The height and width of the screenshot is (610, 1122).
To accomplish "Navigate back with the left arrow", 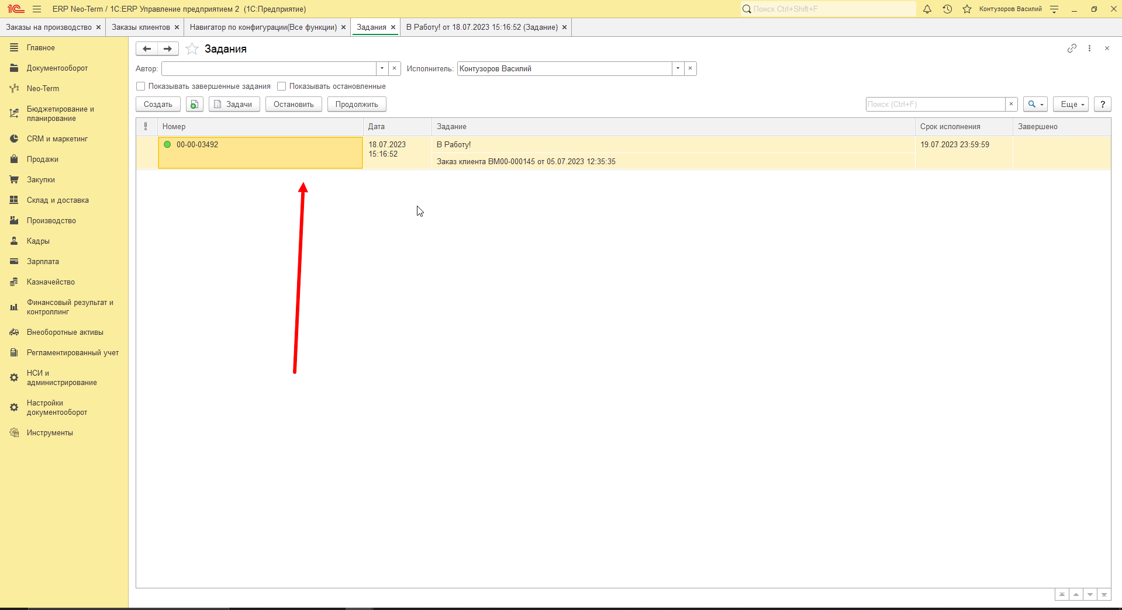I will pyautogui.click(x=147, y=49).
